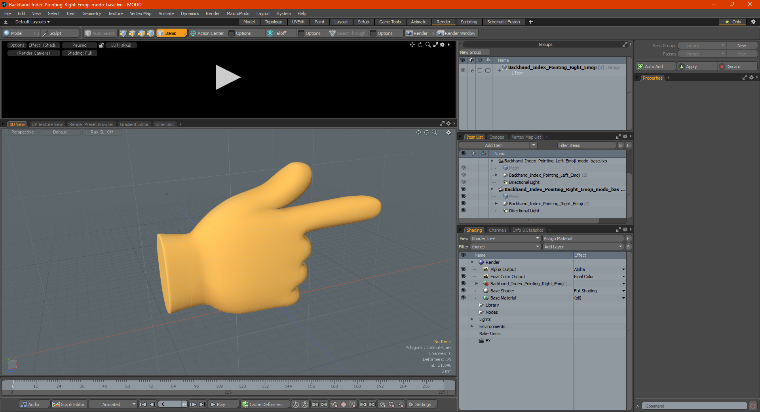Viewport: 760px width, 412px height.
Task: Hide the Directional Light under the Right Emoji scene
Action: (x=463, y=211)
